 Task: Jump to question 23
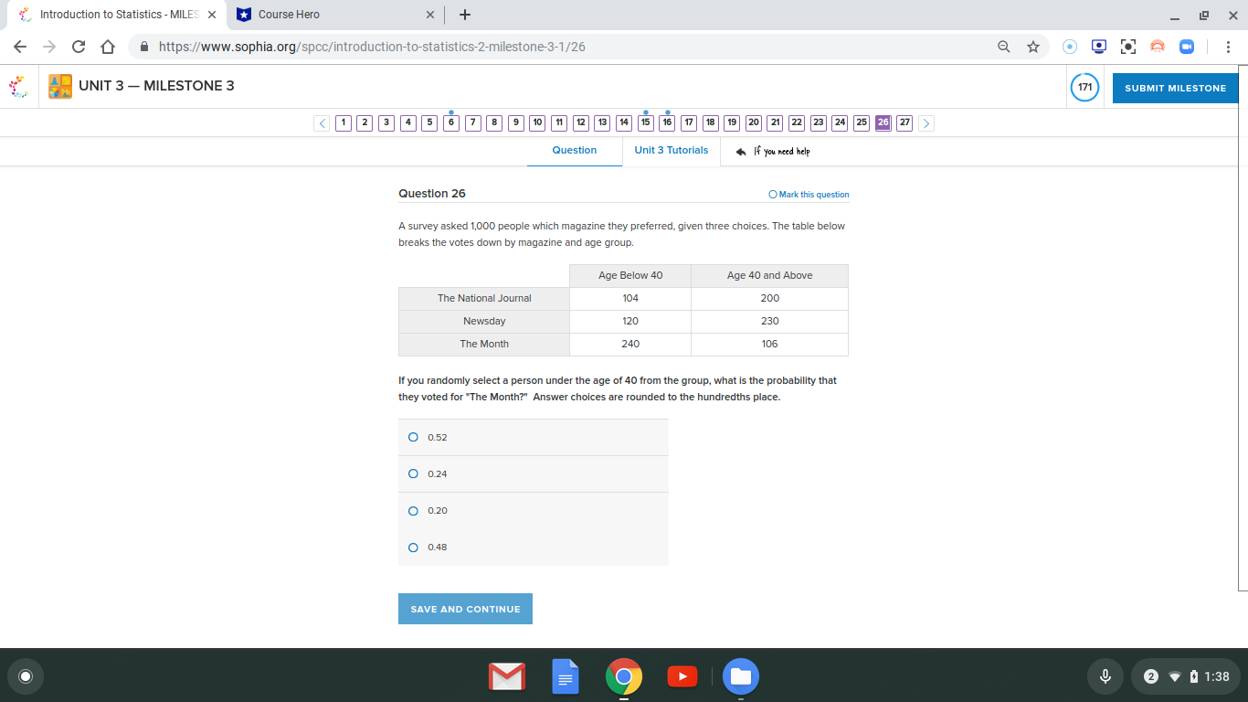[x=819, y=122]
